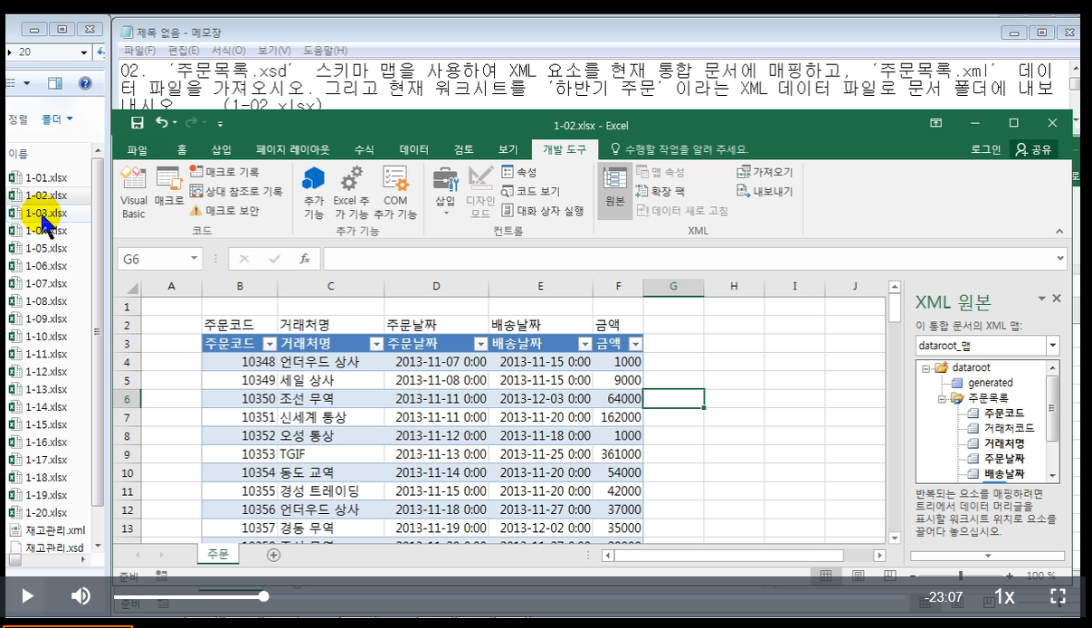Open the 수식 ribbon tab
This screenshot has height=628, width=1092.
point(364,149)
